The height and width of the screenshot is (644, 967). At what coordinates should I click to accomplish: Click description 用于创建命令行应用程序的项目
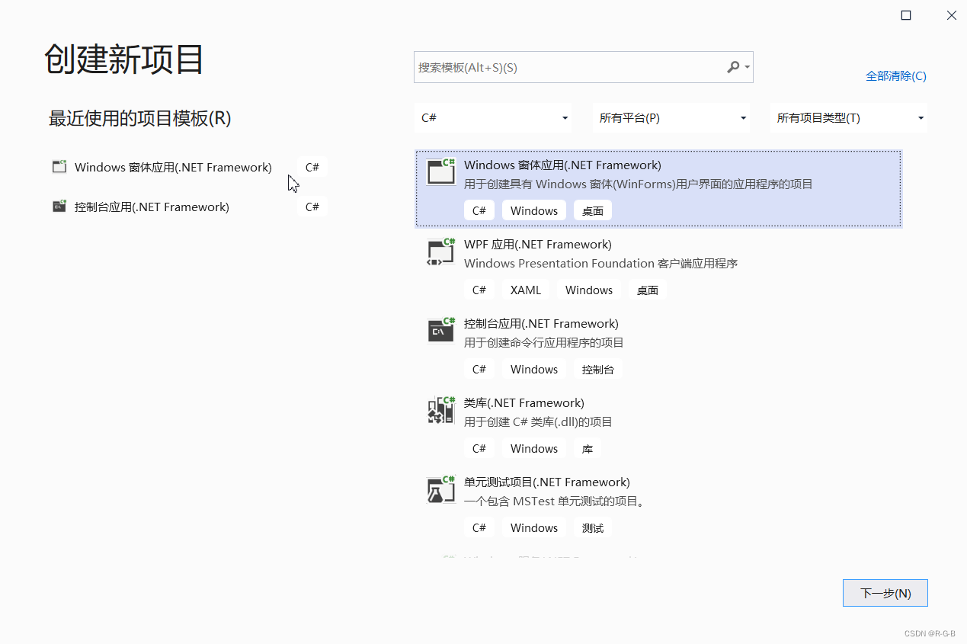(544, 342)
